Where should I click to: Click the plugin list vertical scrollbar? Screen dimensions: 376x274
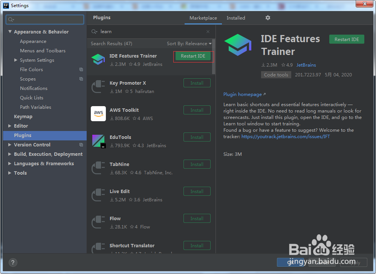[x=214, y=56]
